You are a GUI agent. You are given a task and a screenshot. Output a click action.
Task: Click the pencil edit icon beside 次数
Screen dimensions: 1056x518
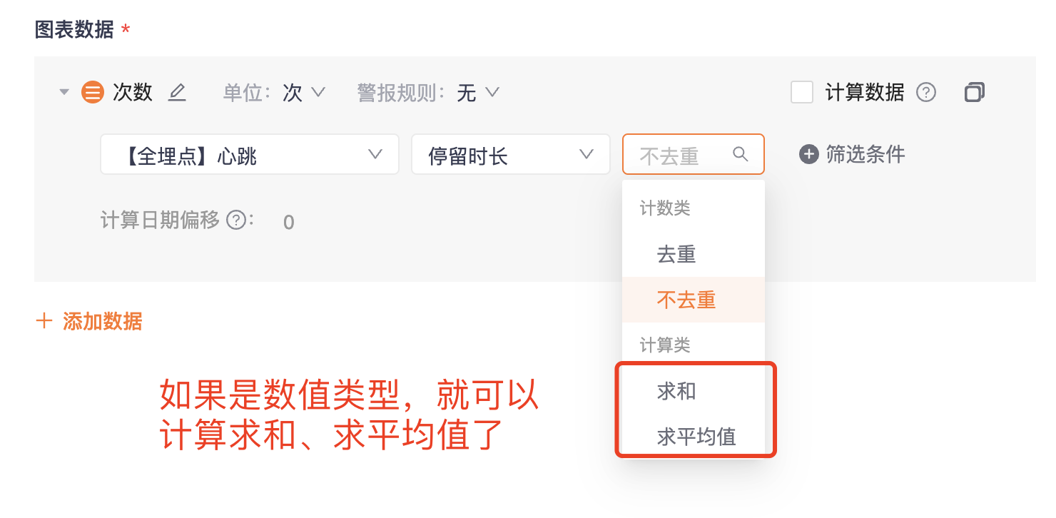[x=178, y=93]
